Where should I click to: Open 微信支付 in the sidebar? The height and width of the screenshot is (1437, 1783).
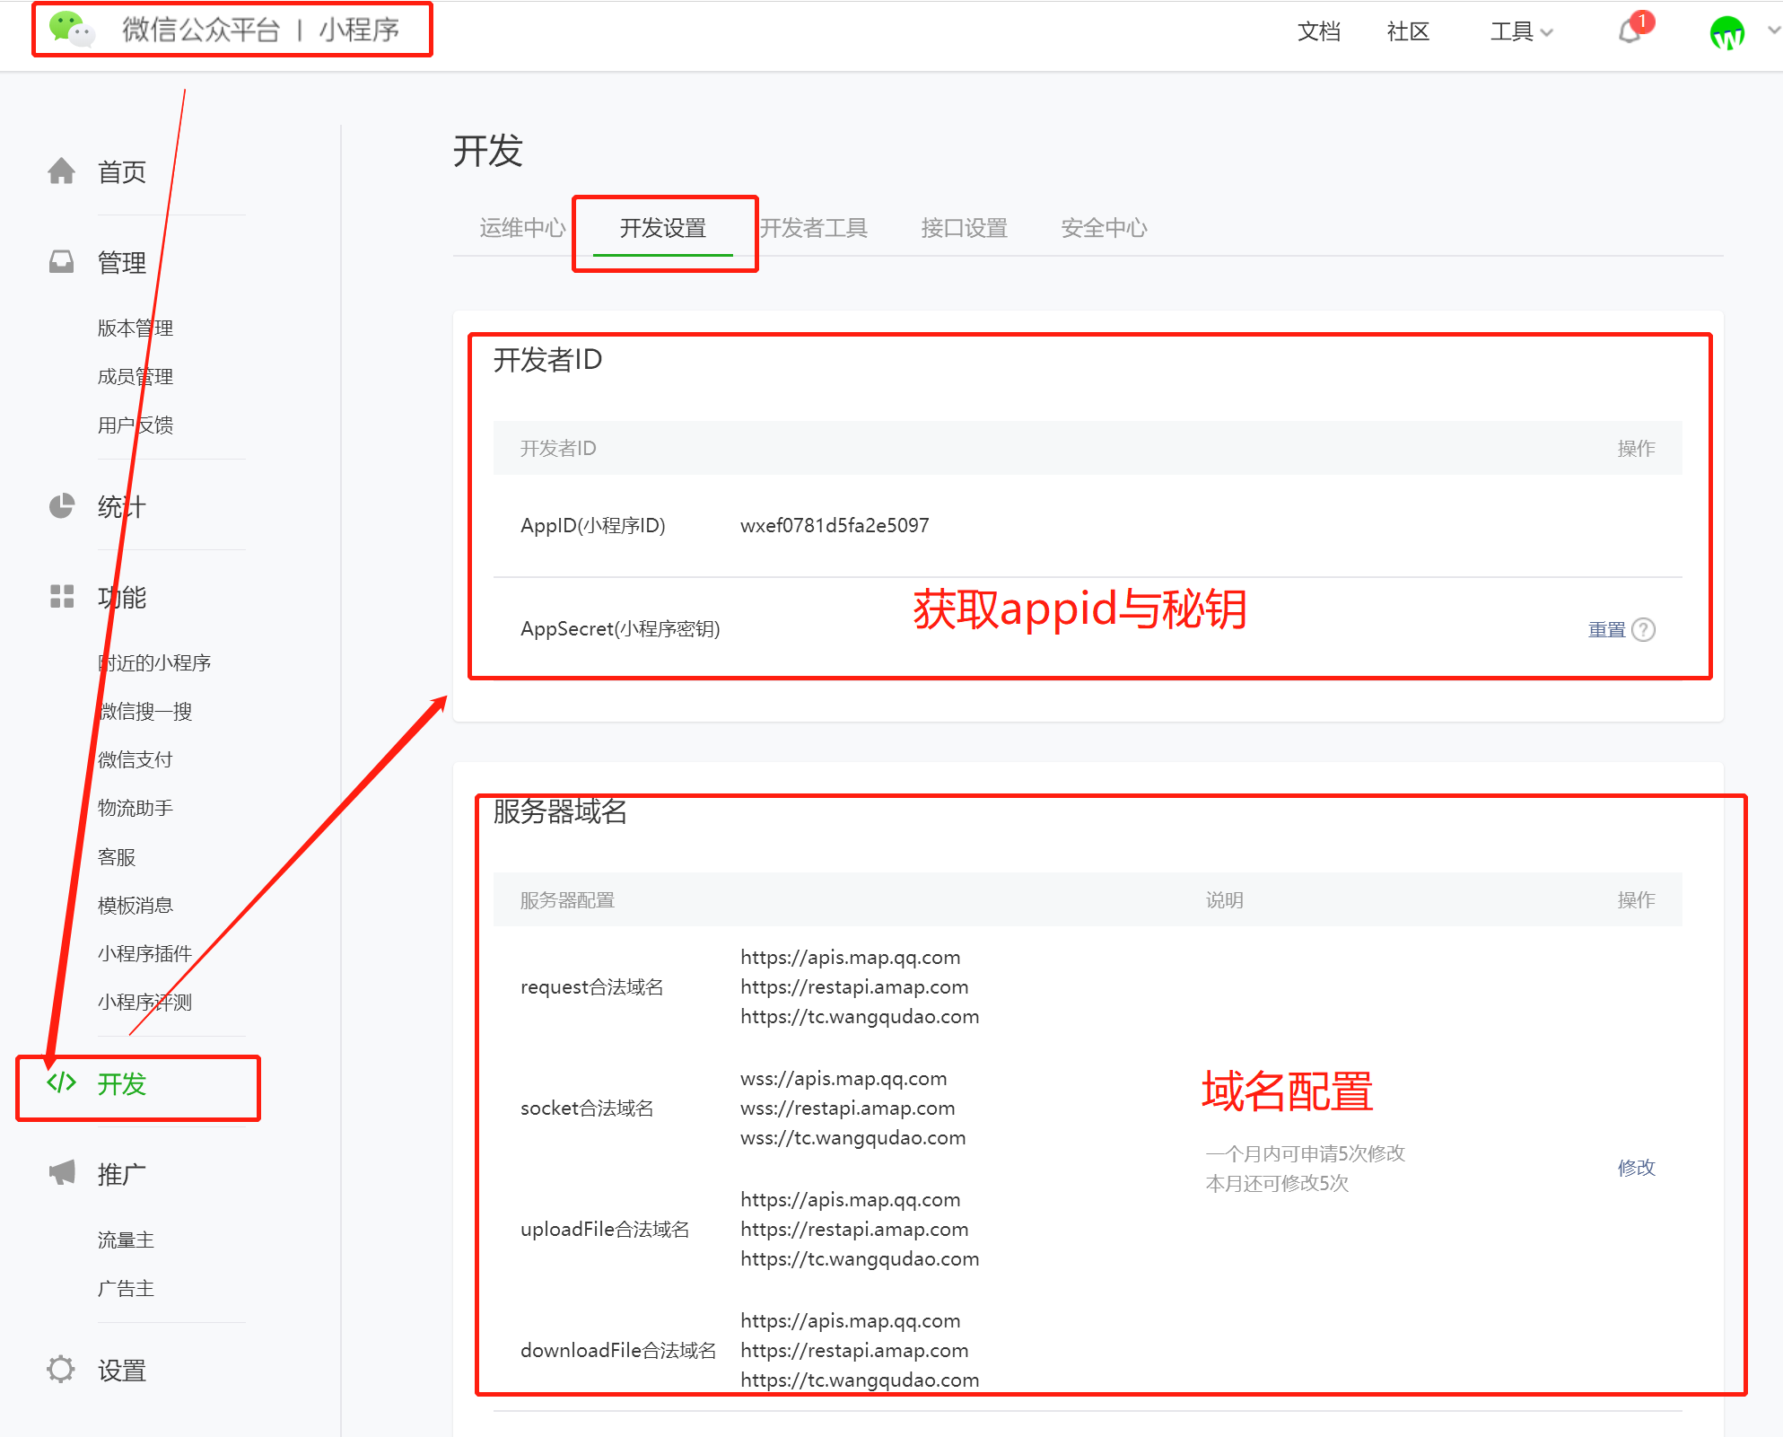[135, 759]
